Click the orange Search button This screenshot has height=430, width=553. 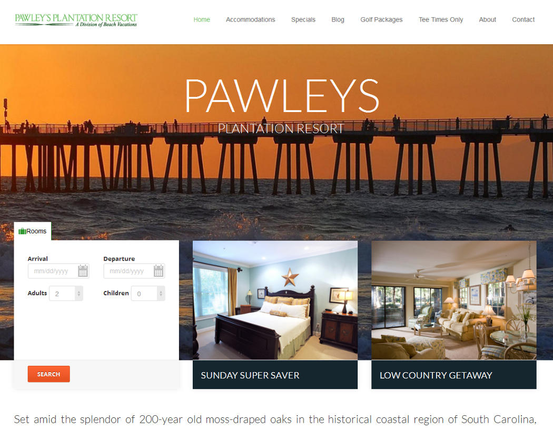tap(48, 374)
